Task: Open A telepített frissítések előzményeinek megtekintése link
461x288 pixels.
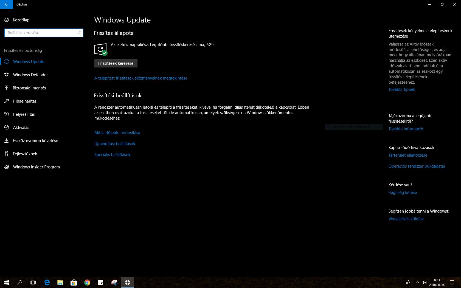Action: 141,78
